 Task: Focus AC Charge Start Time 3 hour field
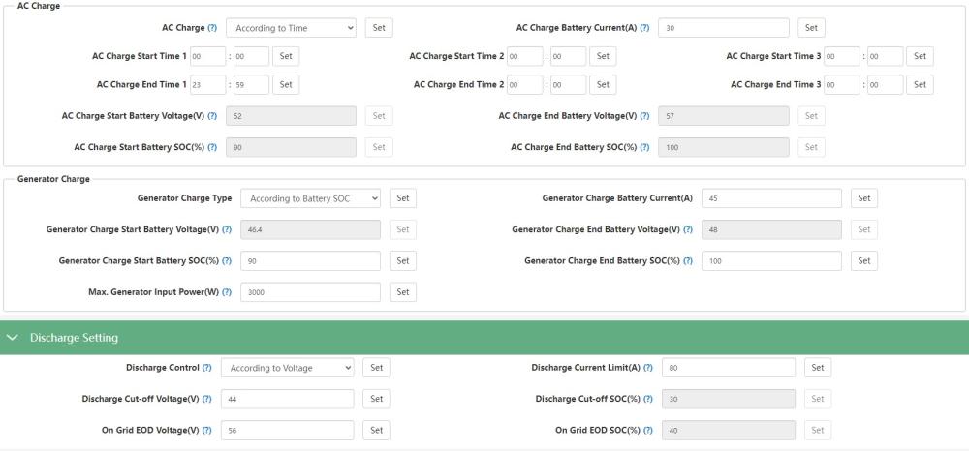[842, 56]
